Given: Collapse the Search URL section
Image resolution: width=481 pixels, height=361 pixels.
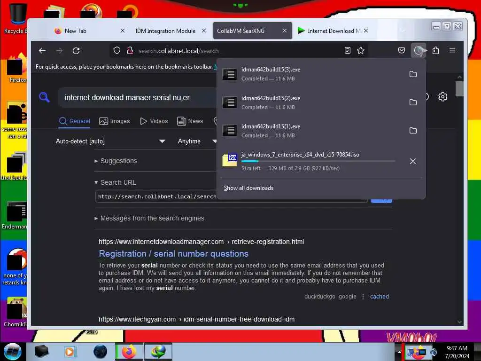Looking at the screenshot, I should click(x=115, y=182).
